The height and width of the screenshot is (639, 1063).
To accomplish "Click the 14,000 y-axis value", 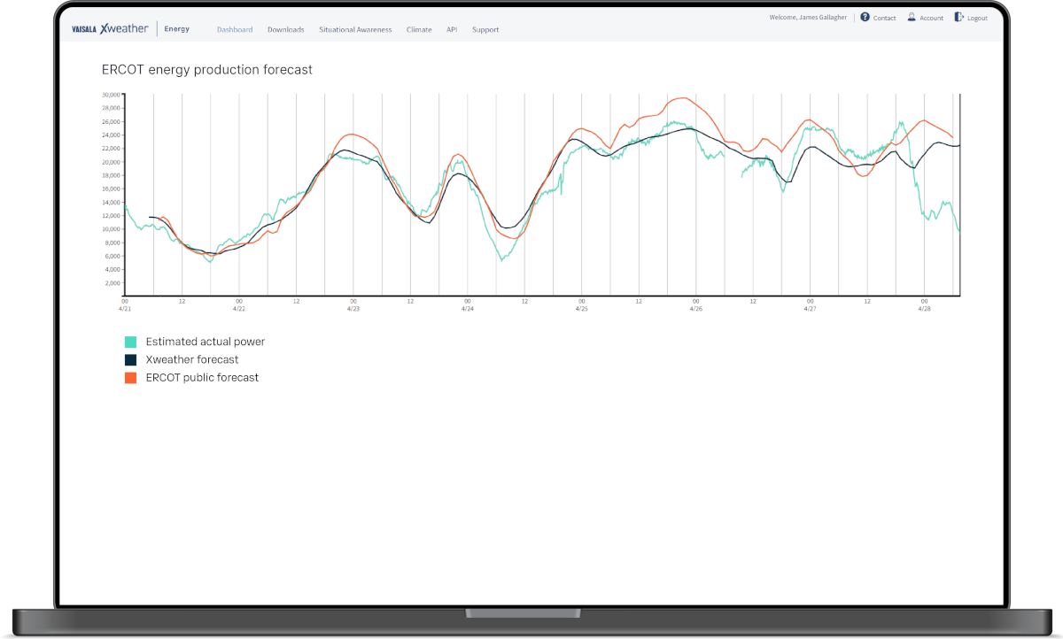I will tap(111, 203).
